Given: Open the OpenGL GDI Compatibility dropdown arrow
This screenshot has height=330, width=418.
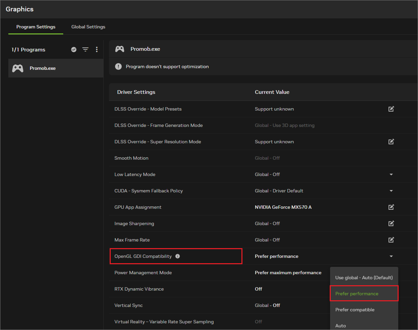Looking at the screenshot, I should pos(391,256).
